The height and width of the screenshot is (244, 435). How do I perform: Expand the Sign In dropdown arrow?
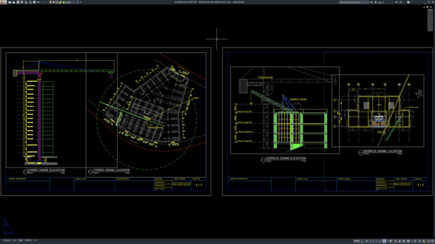pyautogui.click(x=393, y=2)
